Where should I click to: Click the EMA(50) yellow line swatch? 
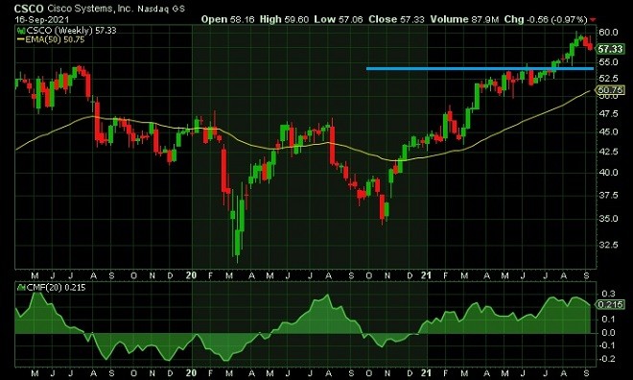tap(20, 39)
